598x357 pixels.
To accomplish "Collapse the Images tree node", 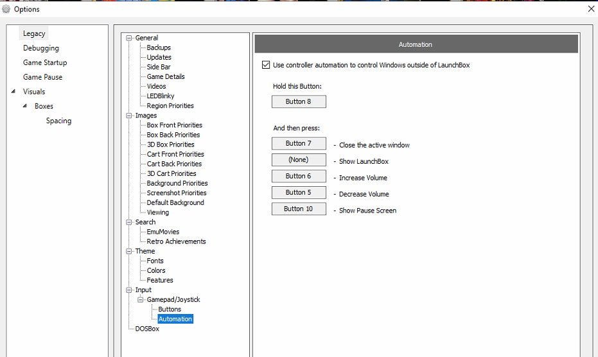I will 129,116.
